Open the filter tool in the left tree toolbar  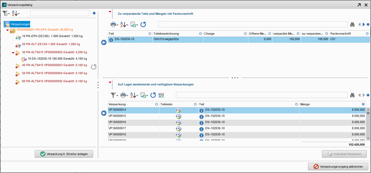[x=6, y=13]
